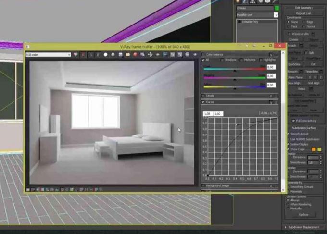Open the RGB color channel dropdown

pyautogui.click(x=48, y=55)
